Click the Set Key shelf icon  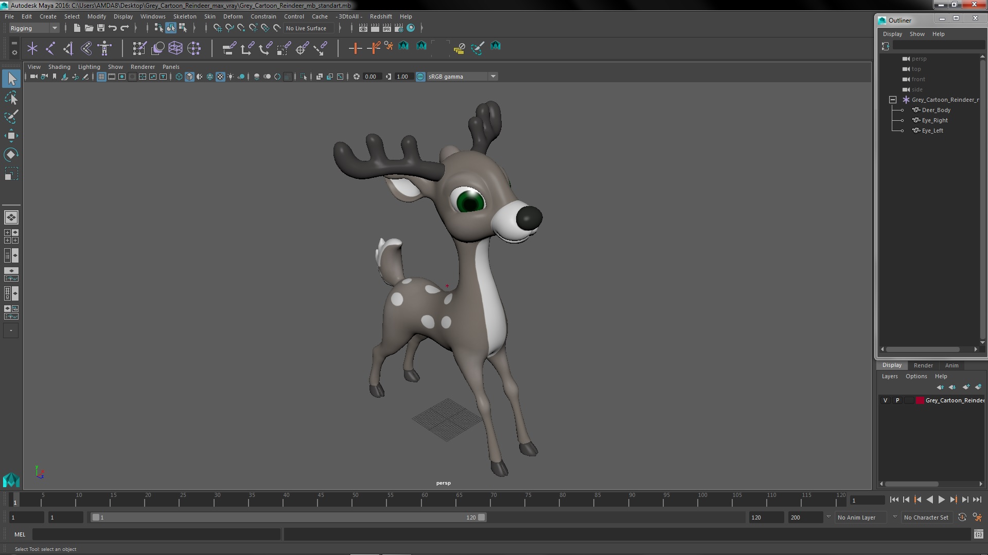(355, 48)
